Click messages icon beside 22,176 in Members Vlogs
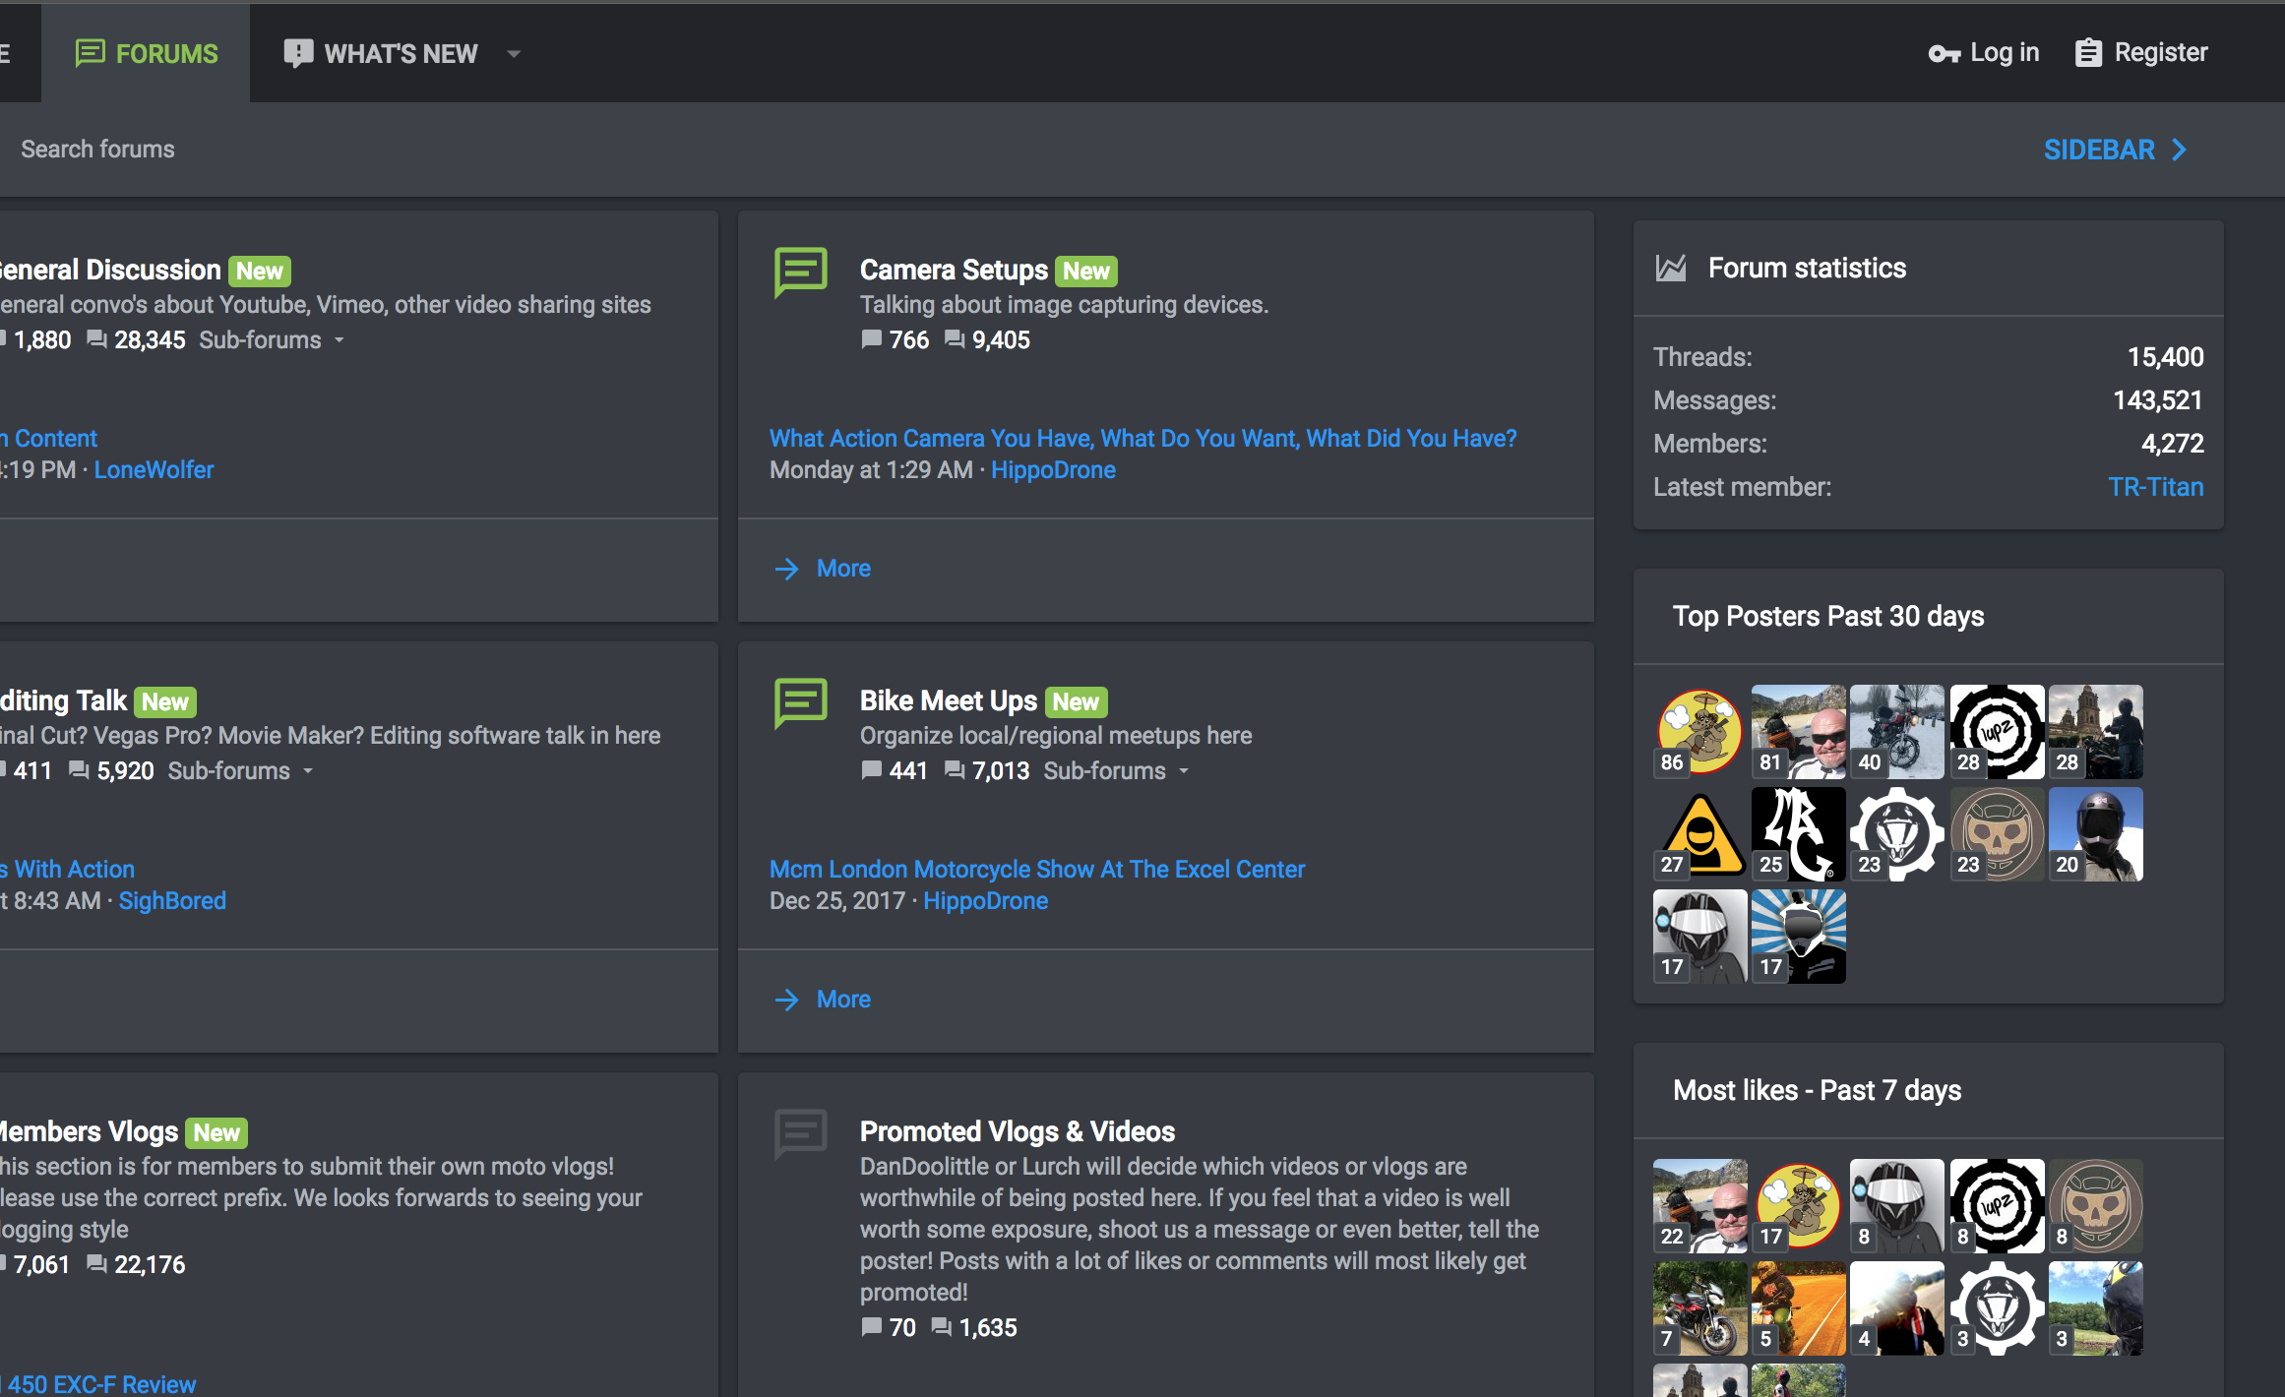This screenshot has height=1397, width=2285. point(96,1264)
